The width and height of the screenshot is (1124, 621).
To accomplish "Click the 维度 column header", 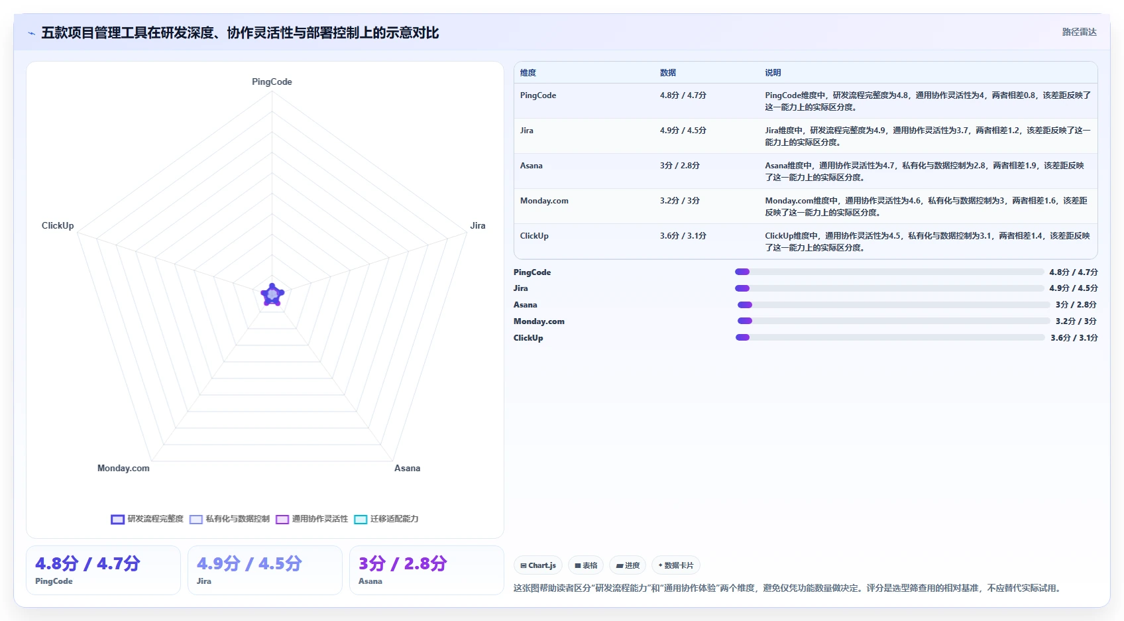I will pyautogui.click(x=528, y=73).
